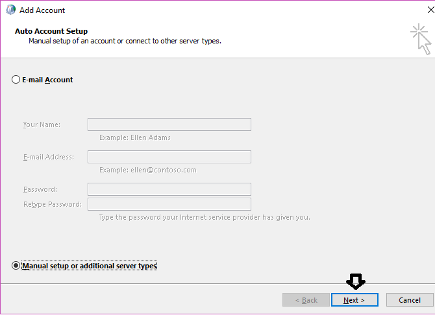
Task: Click the Next button
Action: [x=354, y=300]
